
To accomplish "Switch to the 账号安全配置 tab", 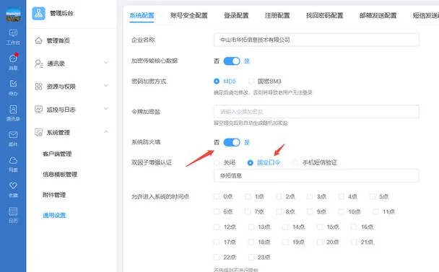I will tap(188, 15).
